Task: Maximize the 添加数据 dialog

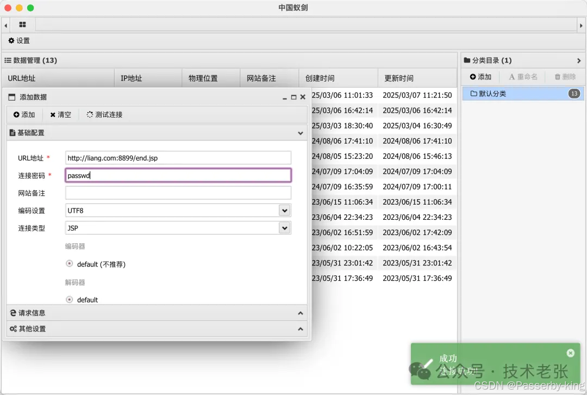Action: pos(293,97)
